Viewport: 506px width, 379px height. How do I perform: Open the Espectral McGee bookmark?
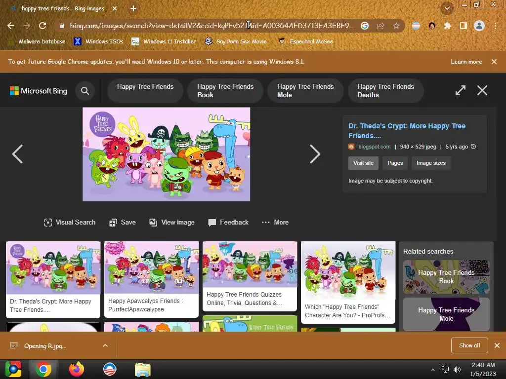(x=306, y=41)
